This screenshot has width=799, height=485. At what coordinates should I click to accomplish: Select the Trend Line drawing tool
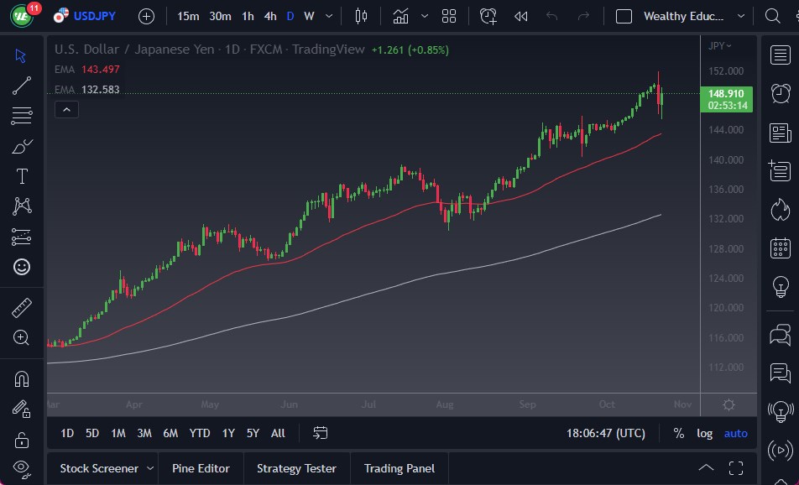pyautogui.click(x=22, y=86)
